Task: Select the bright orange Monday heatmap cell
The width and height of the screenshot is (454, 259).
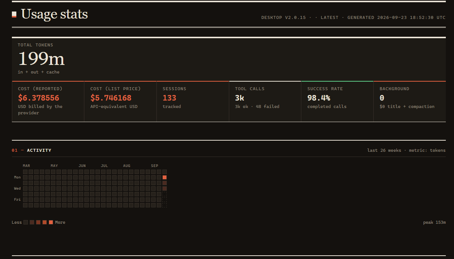Action: [165, 177]
